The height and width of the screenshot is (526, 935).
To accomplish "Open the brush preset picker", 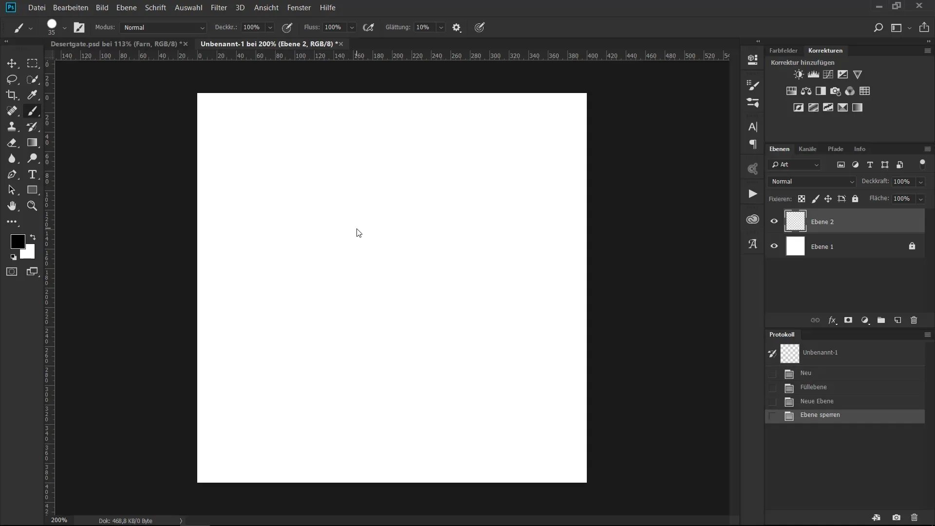I will point(64,28).
